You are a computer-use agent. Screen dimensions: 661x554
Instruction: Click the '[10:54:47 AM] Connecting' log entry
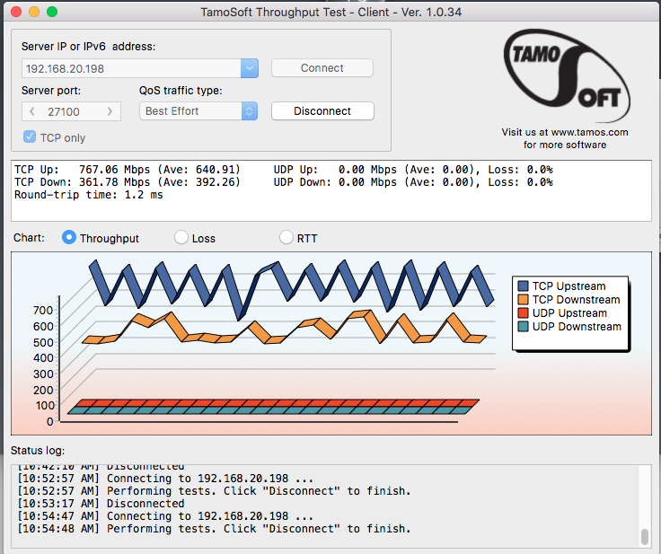pos(165,516)
